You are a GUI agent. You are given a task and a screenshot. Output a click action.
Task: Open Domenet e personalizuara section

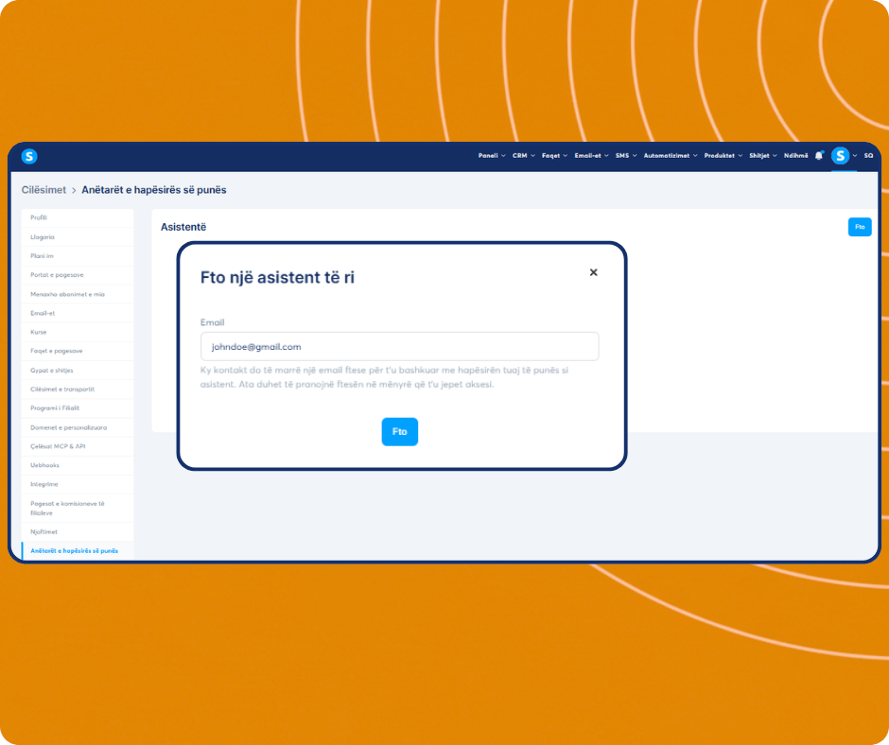tap(78, 427)
